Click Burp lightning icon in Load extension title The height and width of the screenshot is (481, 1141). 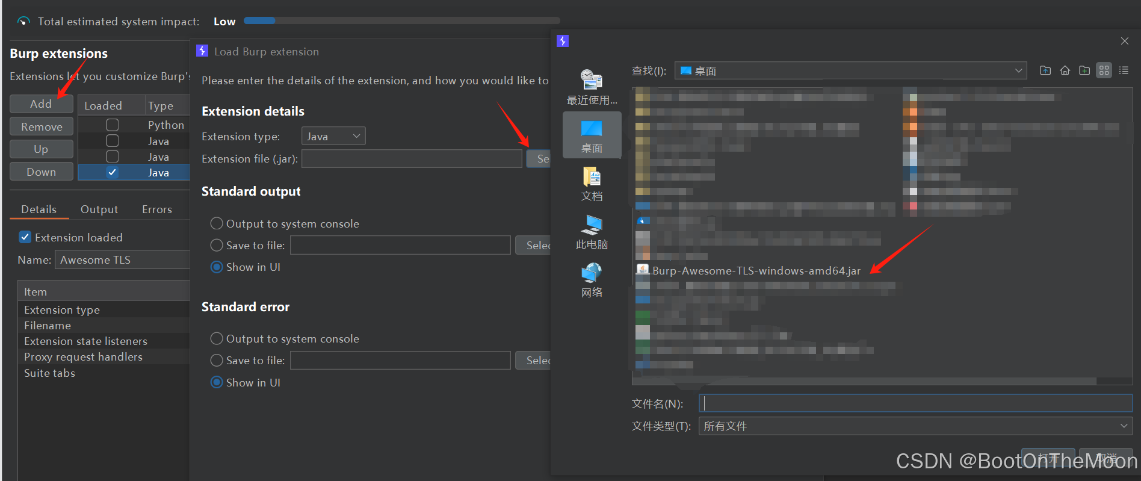point(202,51)
